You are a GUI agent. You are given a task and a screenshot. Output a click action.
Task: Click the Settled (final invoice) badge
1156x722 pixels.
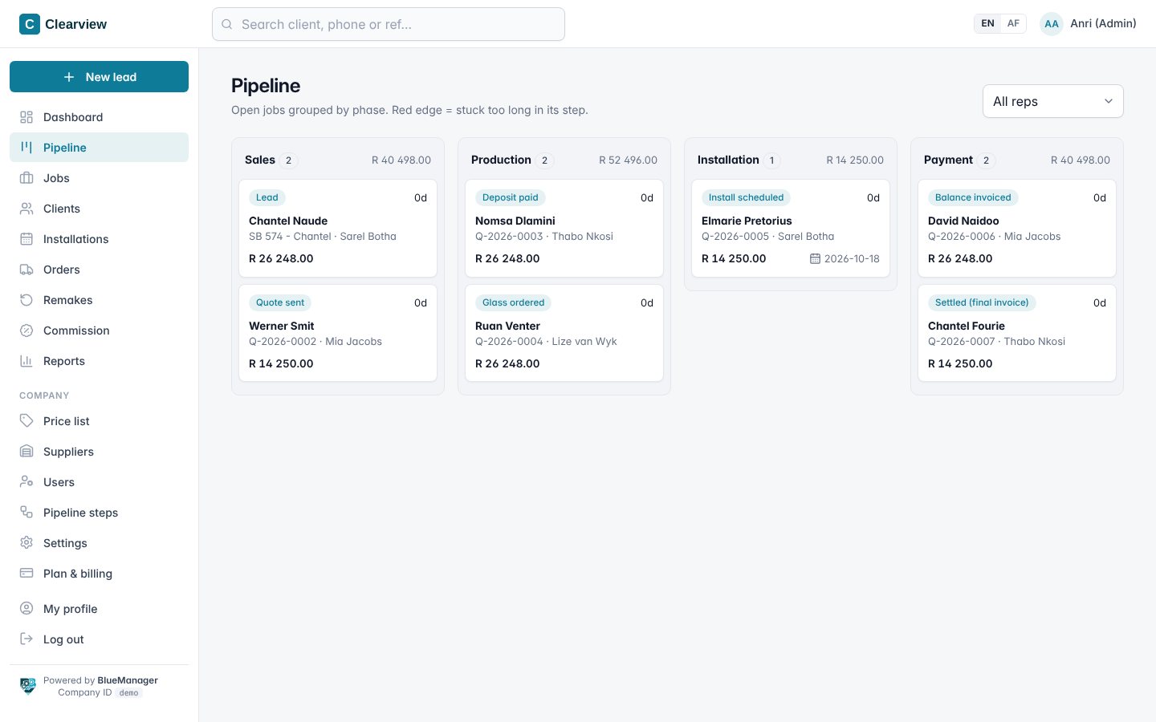click(x=982, y=302)
